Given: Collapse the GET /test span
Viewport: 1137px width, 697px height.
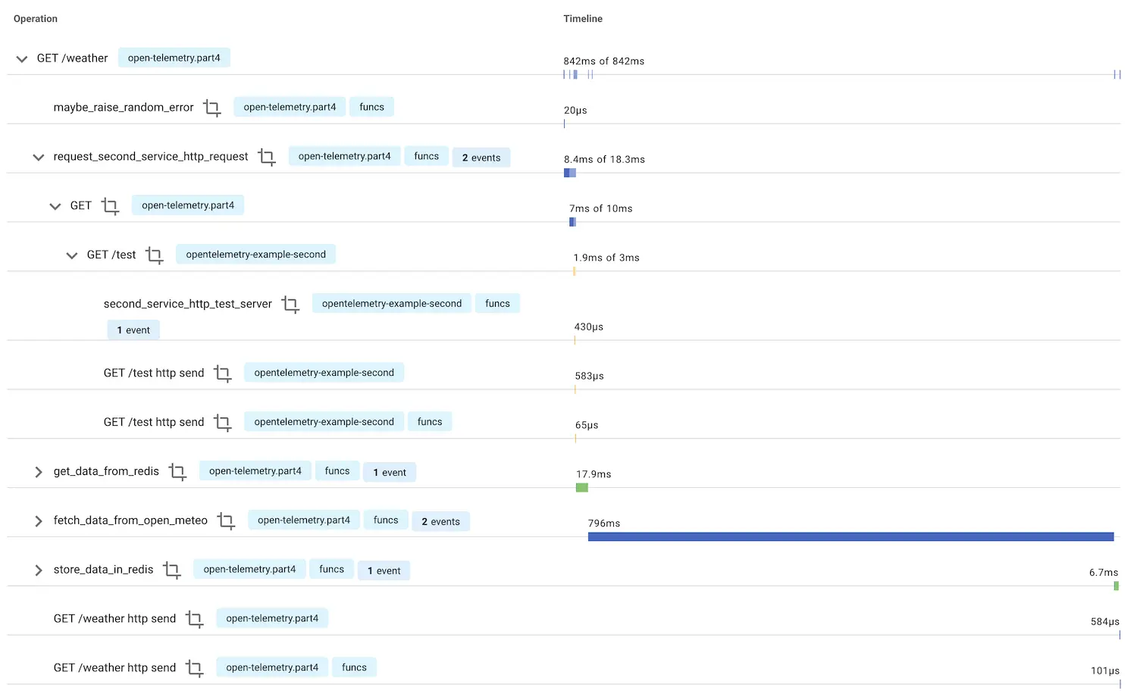Looking at the screenshot, I should [x=72, y=256].
